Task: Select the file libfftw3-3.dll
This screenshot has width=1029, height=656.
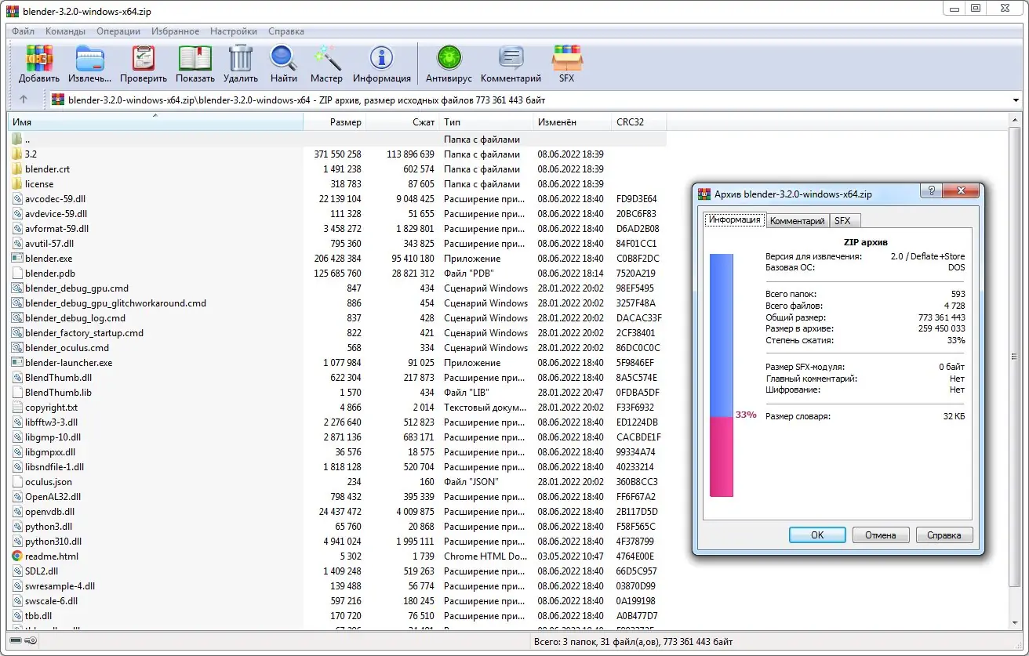Action: (x=53, y=422)
